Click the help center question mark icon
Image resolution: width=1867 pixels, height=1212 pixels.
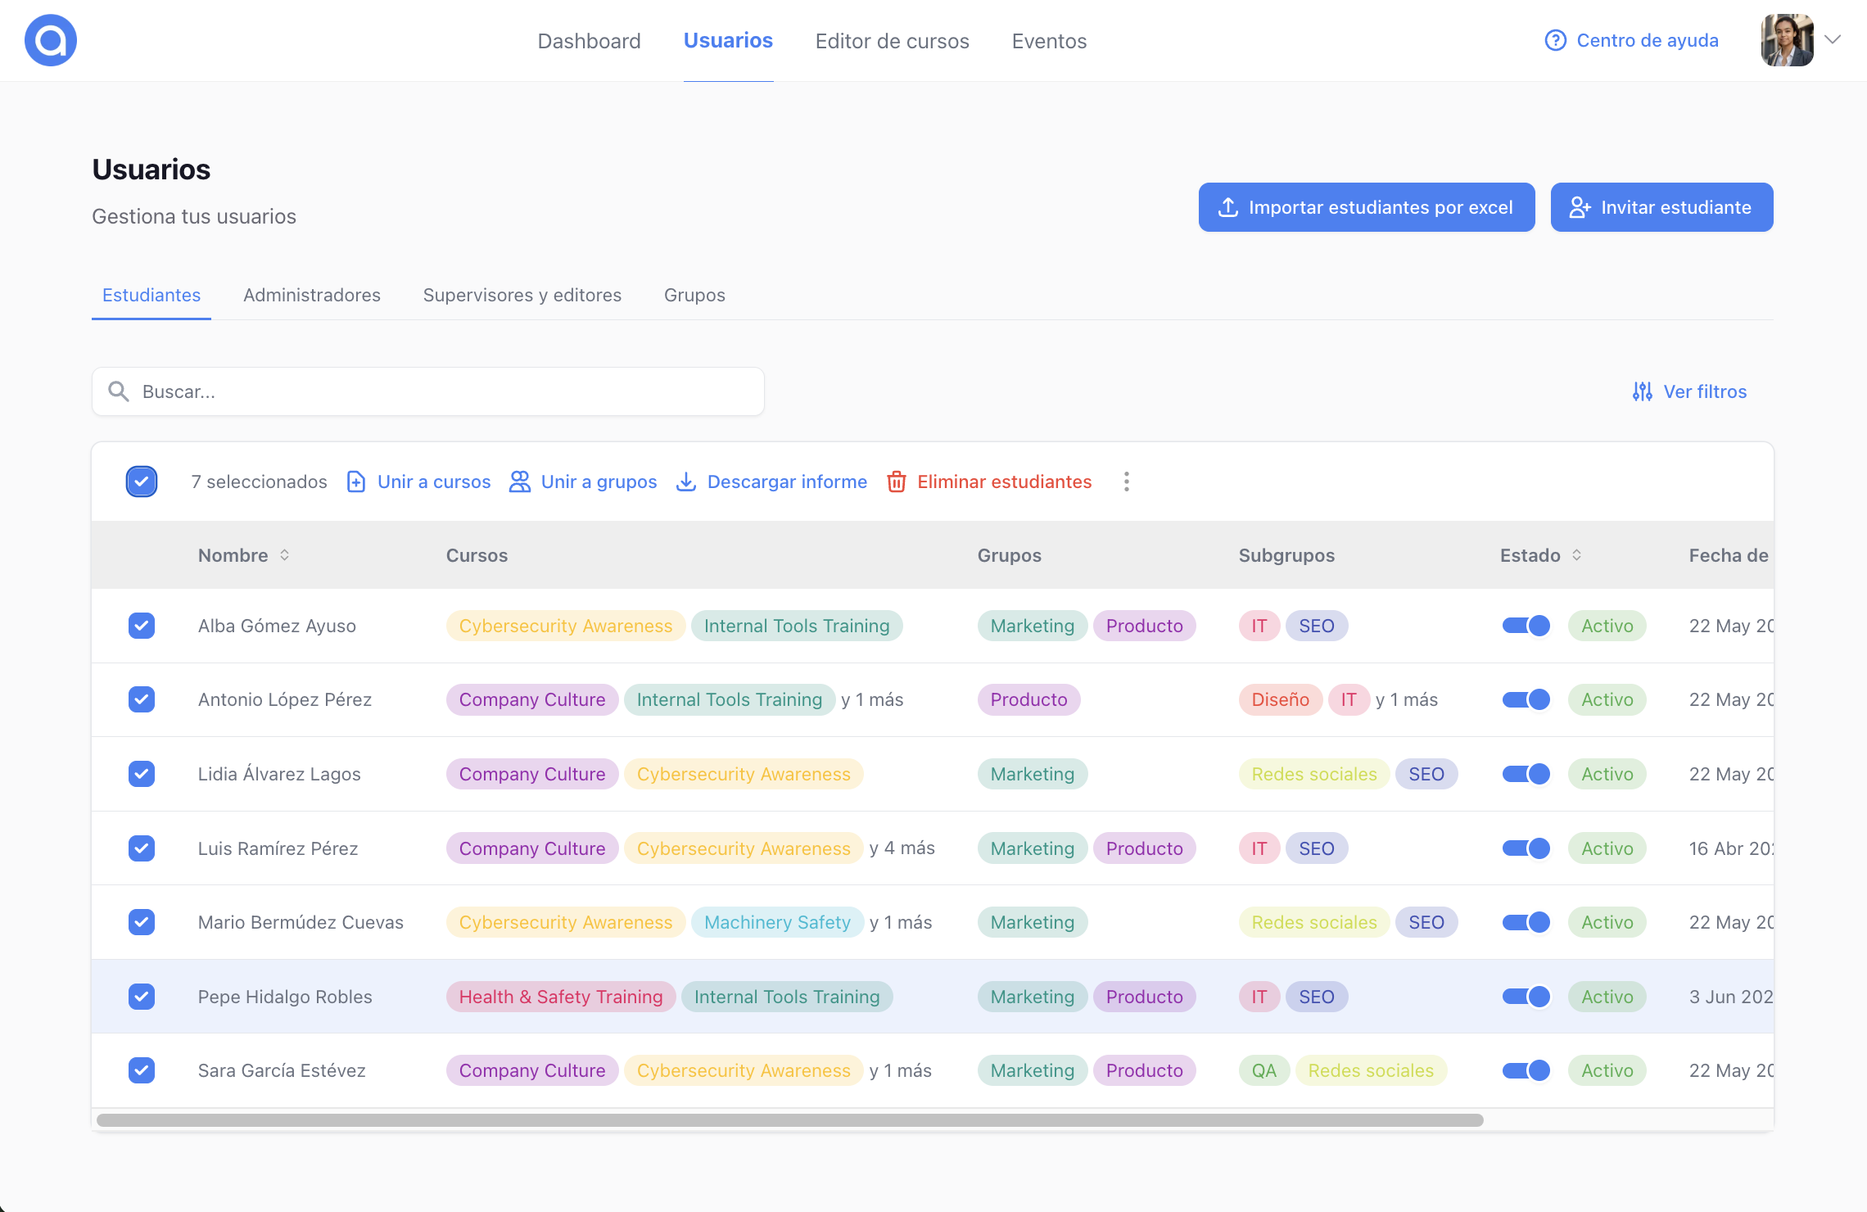(x=1555, y=40)
